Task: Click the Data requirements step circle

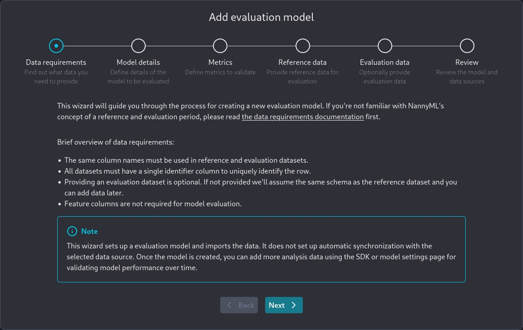Action: (x=56, y=46)
